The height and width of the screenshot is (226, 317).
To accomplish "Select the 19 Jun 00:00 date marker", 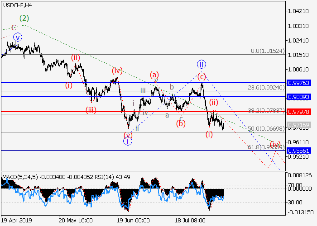I will click(133, 221).
